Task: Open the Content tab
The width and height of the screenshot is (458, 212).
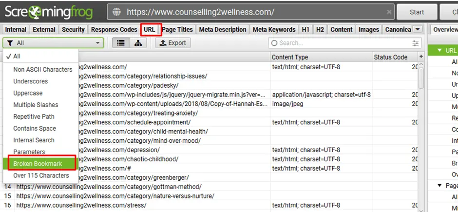Action: 342,30
